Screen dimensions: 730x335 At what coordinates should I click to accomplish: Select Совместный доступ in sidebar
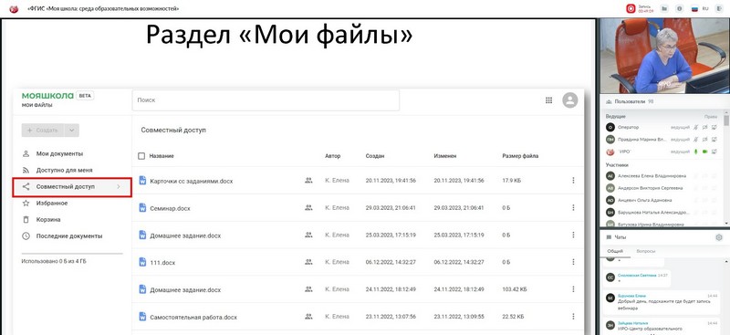[x=72, y=187]
